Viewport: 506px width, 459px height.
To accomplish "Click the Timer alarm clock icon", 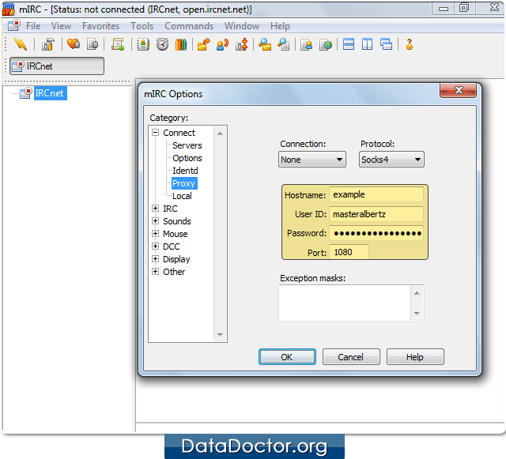I will tap(162, 44).
